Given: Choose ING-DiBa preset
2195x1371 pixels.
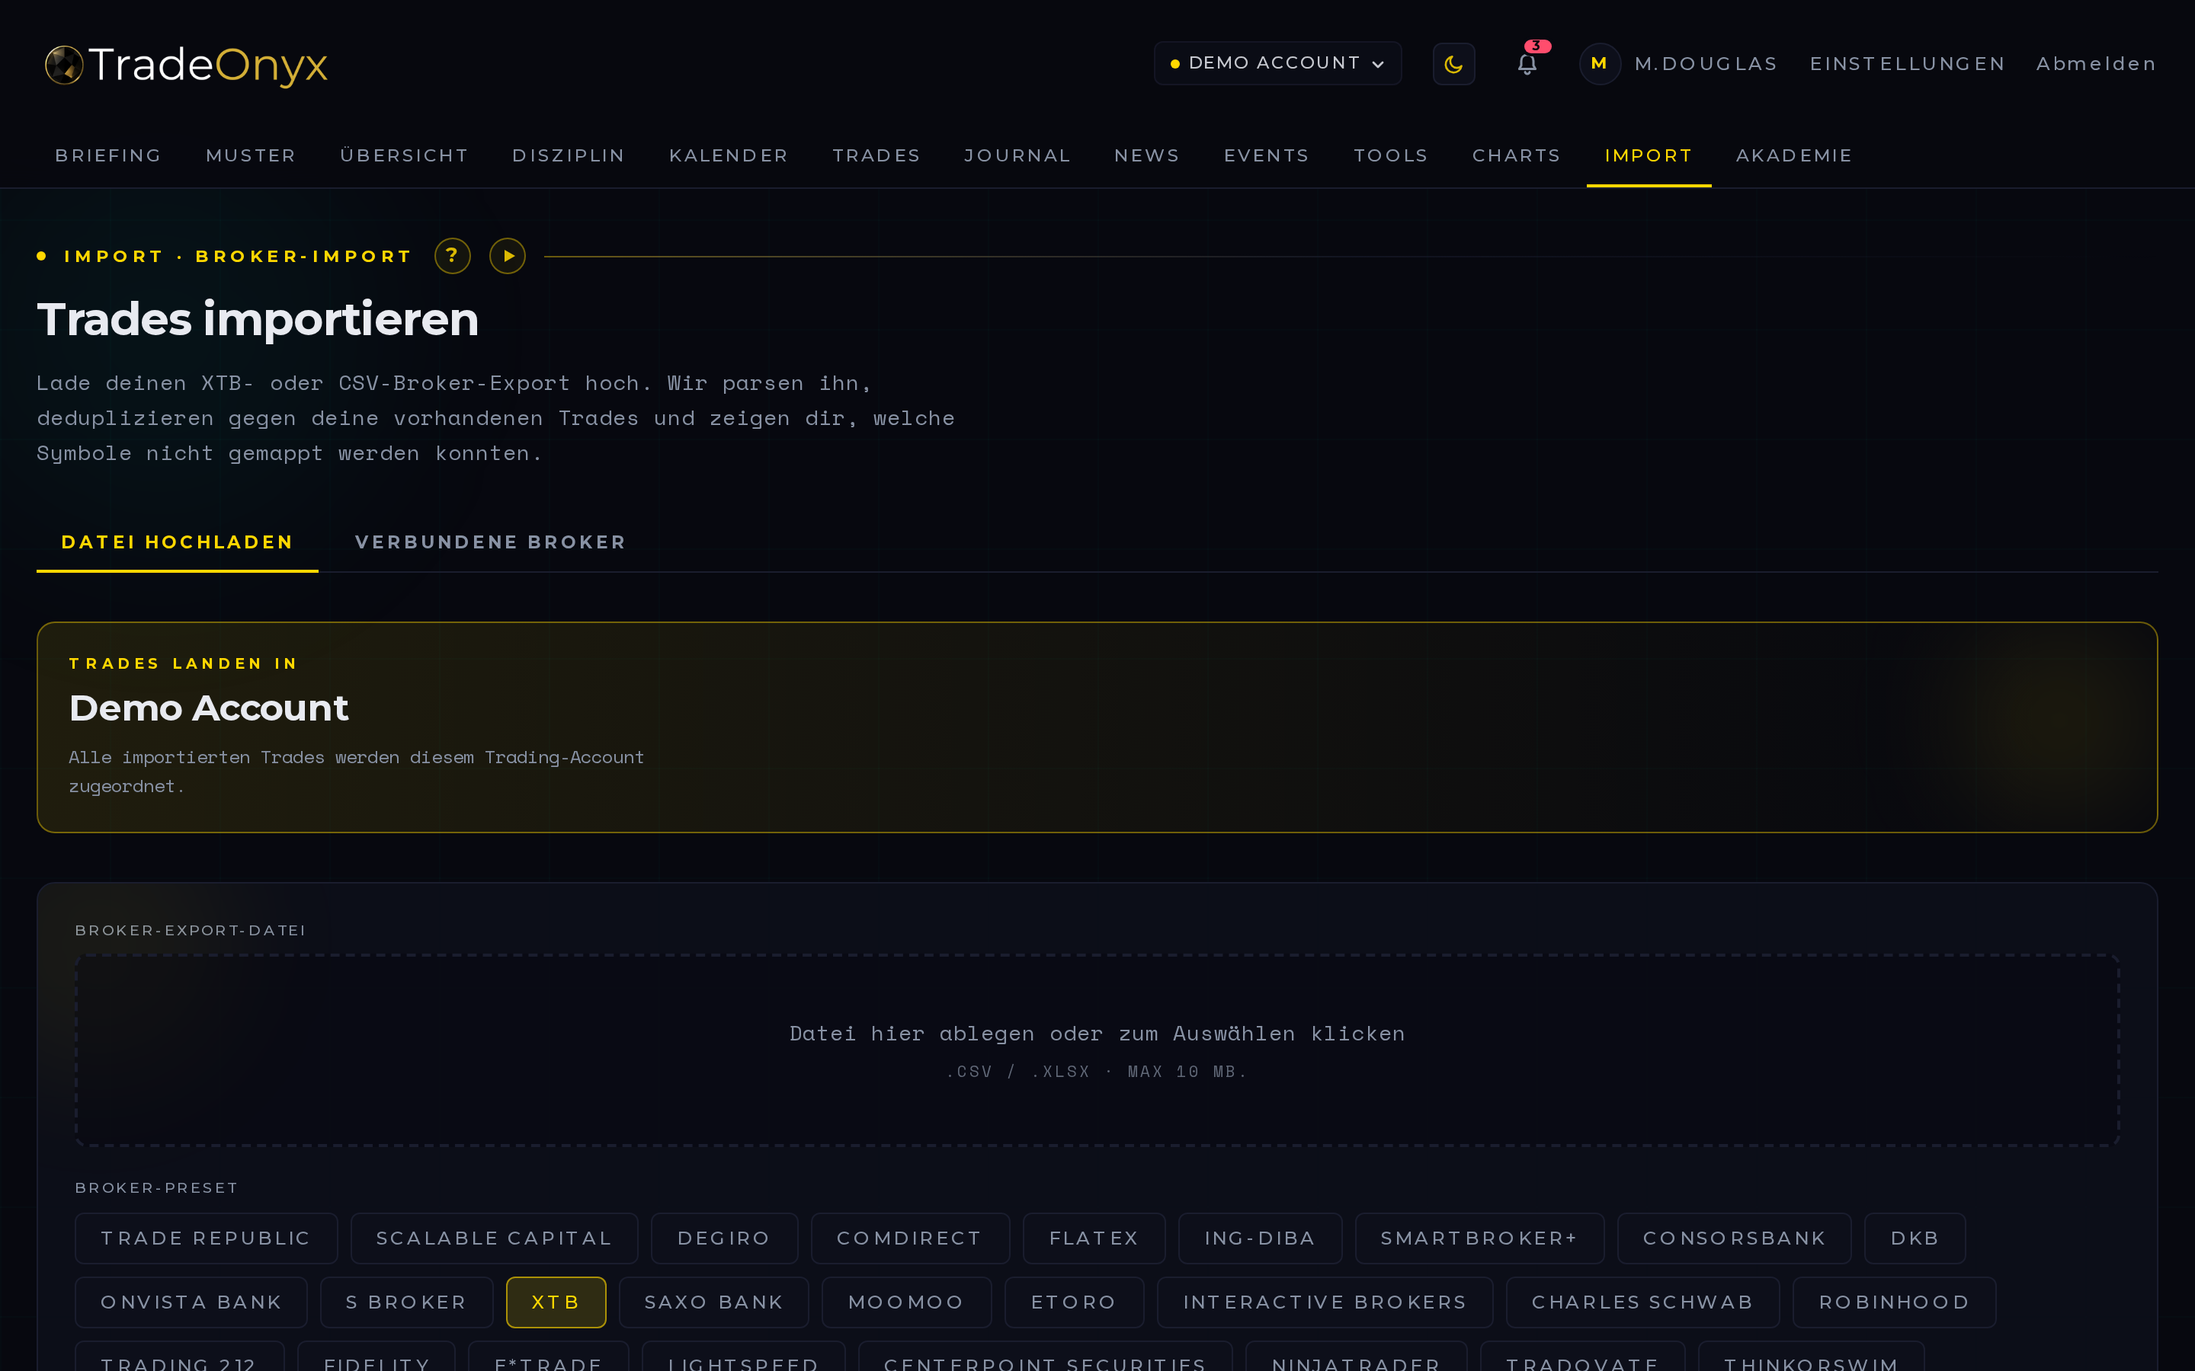Looking at the screenshot, I should 1260,1238.
